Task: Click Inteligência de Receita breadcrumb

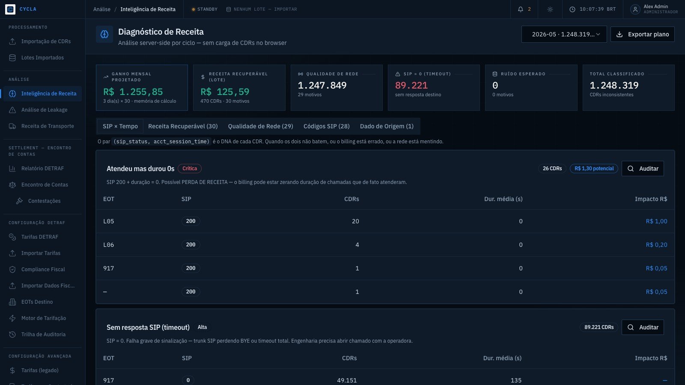Action: (x=148, y=9)
